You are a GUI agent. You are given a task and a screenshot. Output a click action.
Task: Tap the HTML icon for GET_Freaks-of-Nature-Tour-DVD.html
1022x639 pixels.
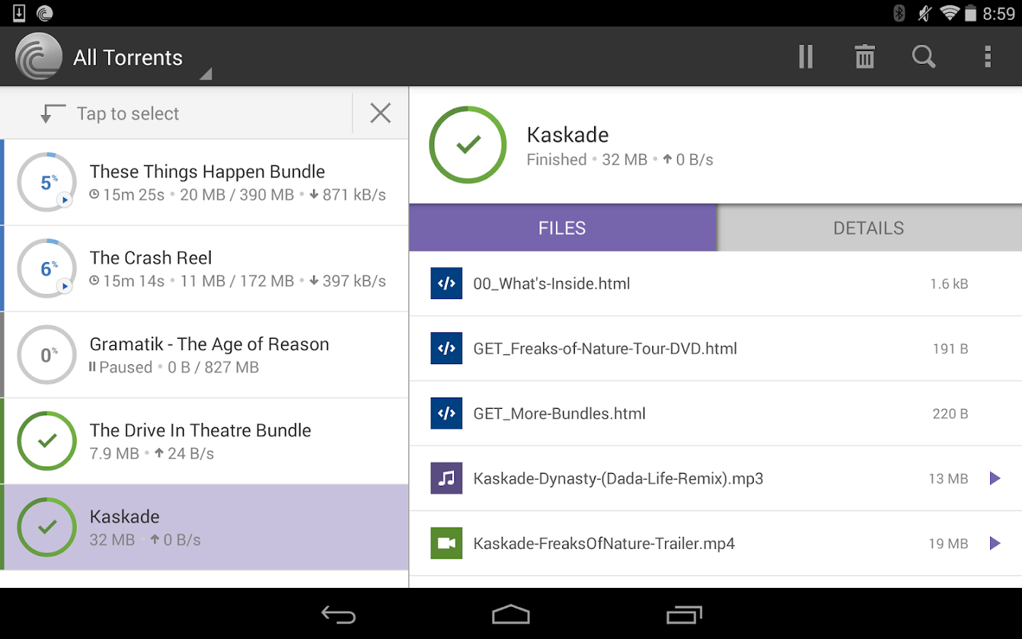coord(446,349)
